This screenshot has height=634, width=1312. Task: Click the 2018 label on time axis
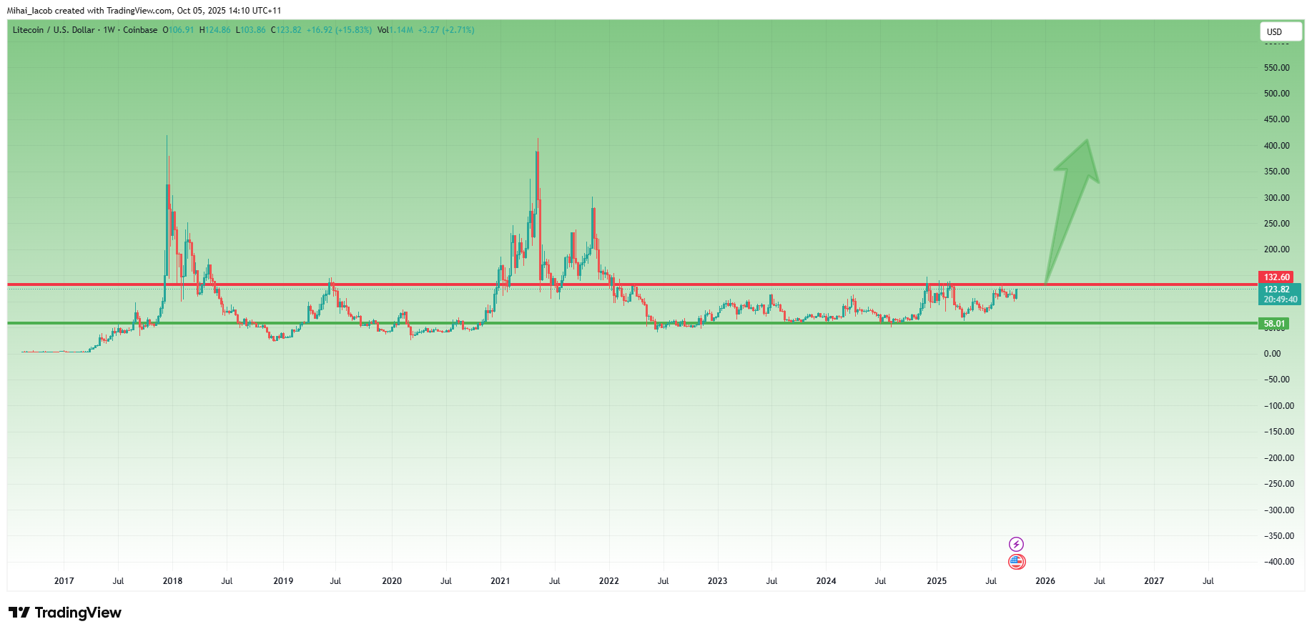[172, 581]
